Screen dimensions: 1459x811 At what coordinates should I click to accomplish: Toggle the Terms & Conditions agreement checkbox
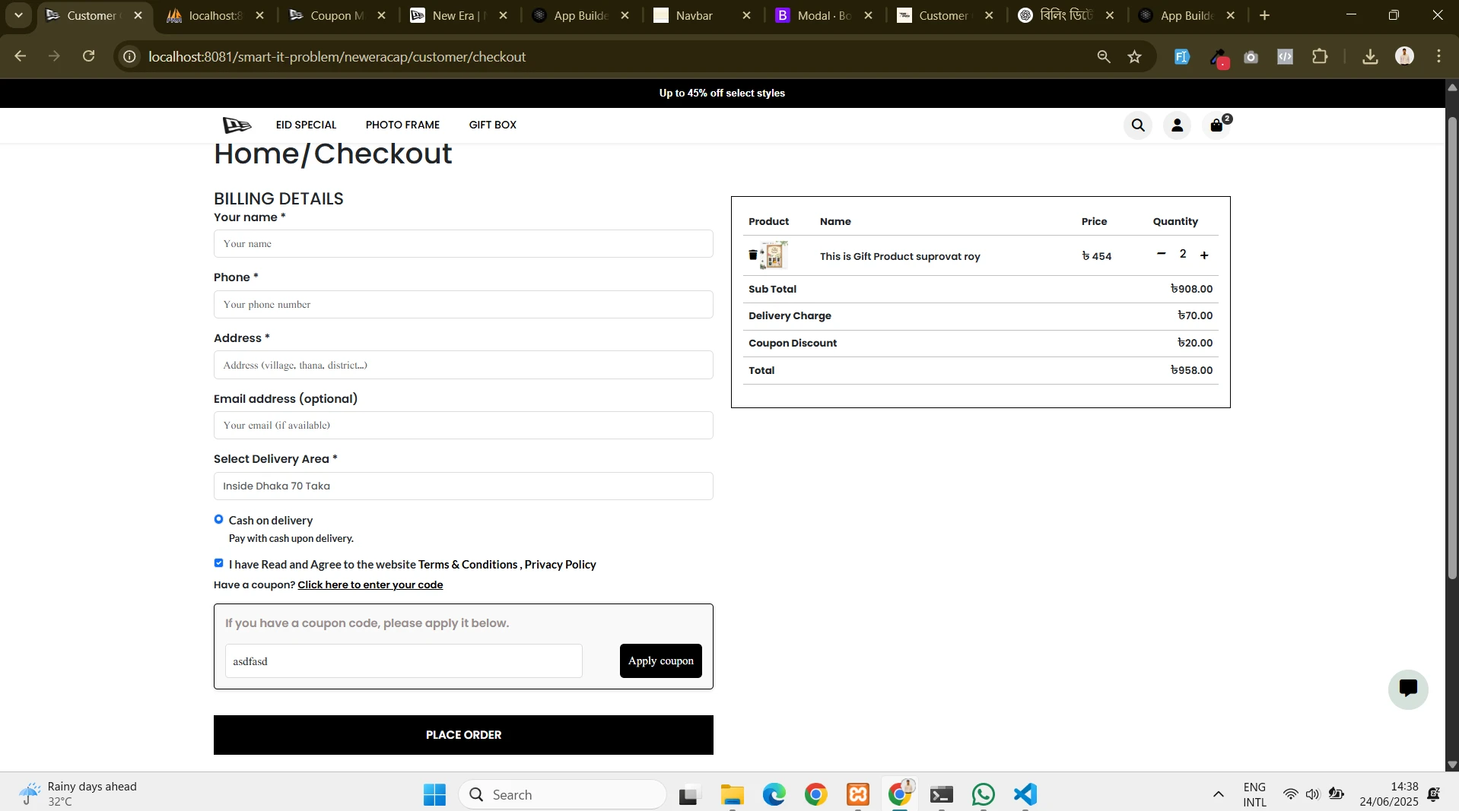coord(219,563)
